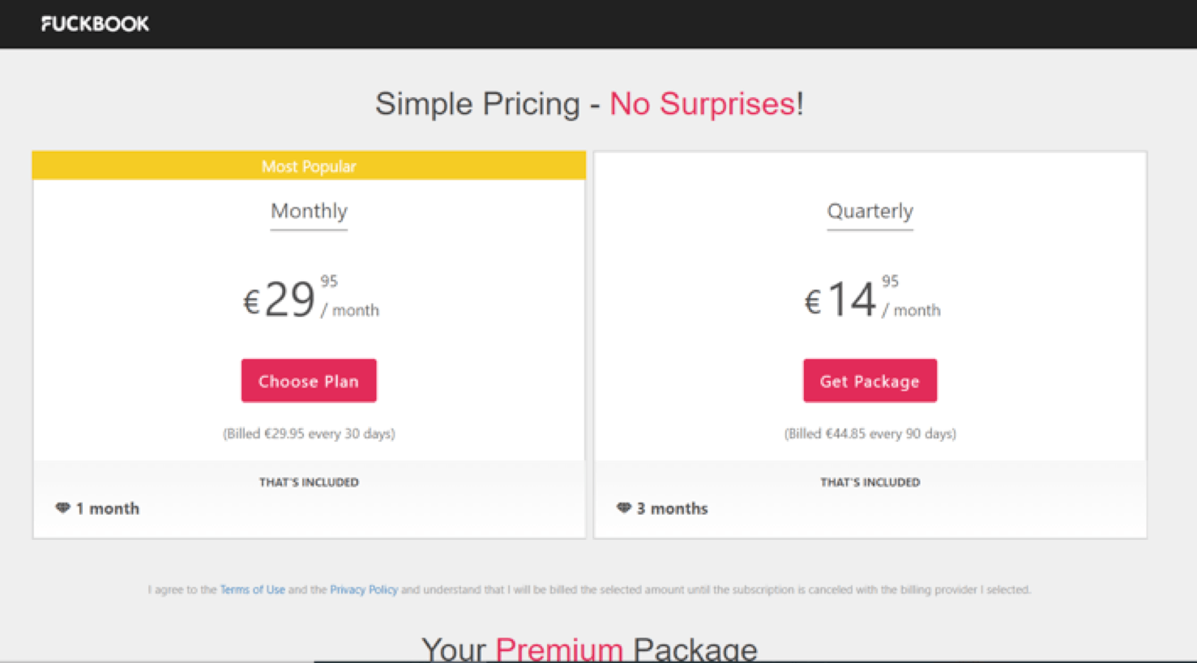The image size is (1197, 663).
Task: Click the '1 month' included feature text
Action: pyautogui.click(x=108, y=509)
